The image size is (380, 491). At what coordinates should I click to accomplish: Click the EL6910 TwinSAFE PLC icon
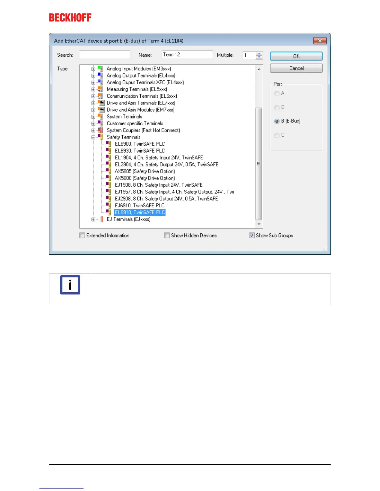108,212
